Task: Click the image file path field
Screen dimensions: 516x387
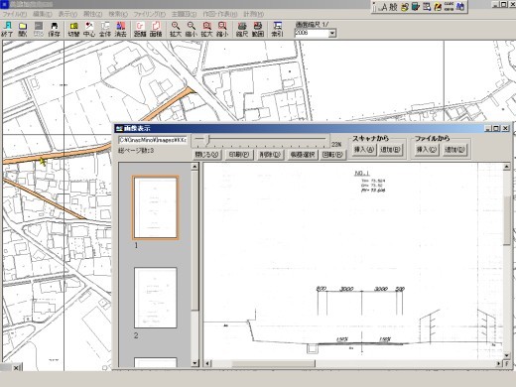Action: [x=153, y=140]
